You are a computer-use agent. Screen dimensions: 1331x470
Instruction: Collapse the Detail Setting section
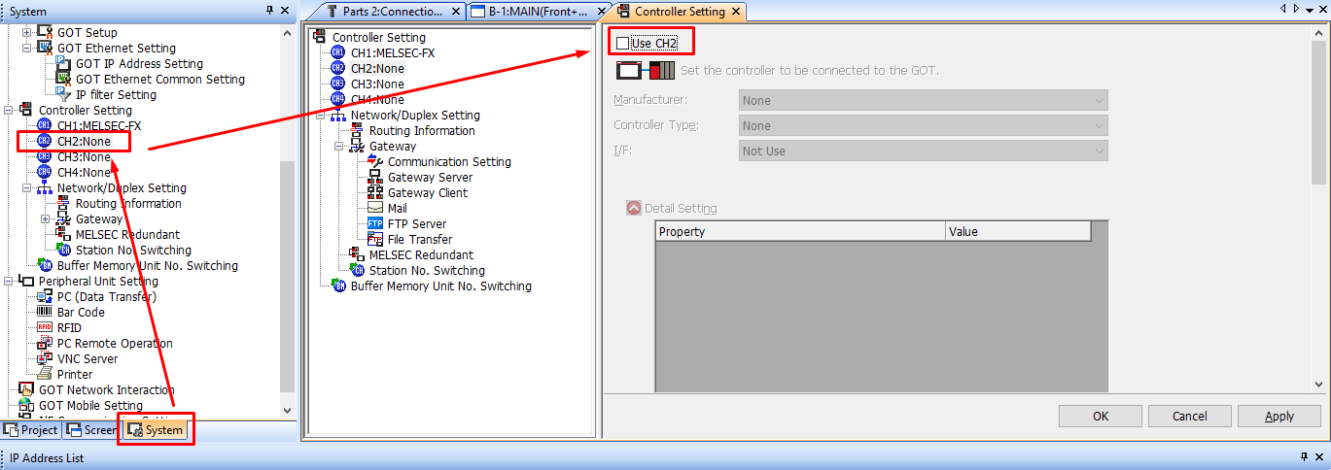(634, 209)
